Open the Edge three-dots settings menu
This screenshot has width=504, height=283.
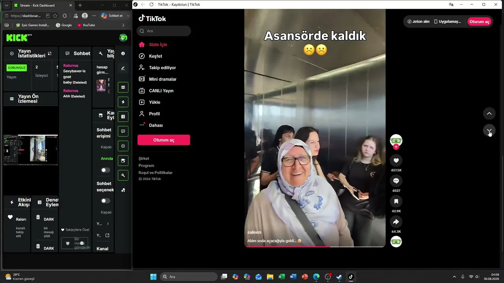point(94,16)
